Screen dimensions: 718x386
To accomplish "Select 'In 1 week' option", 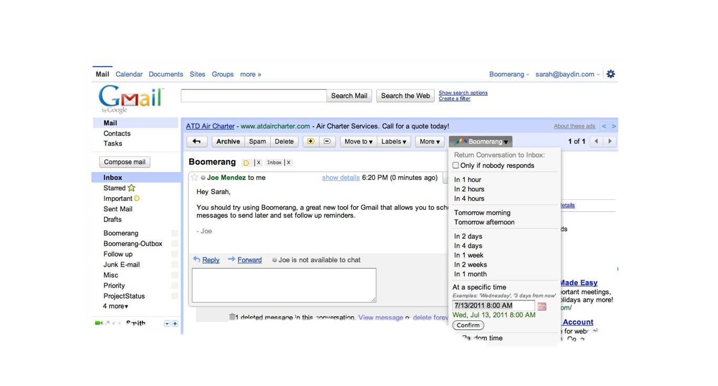I will pyautogui.click(x=468, y=256).
